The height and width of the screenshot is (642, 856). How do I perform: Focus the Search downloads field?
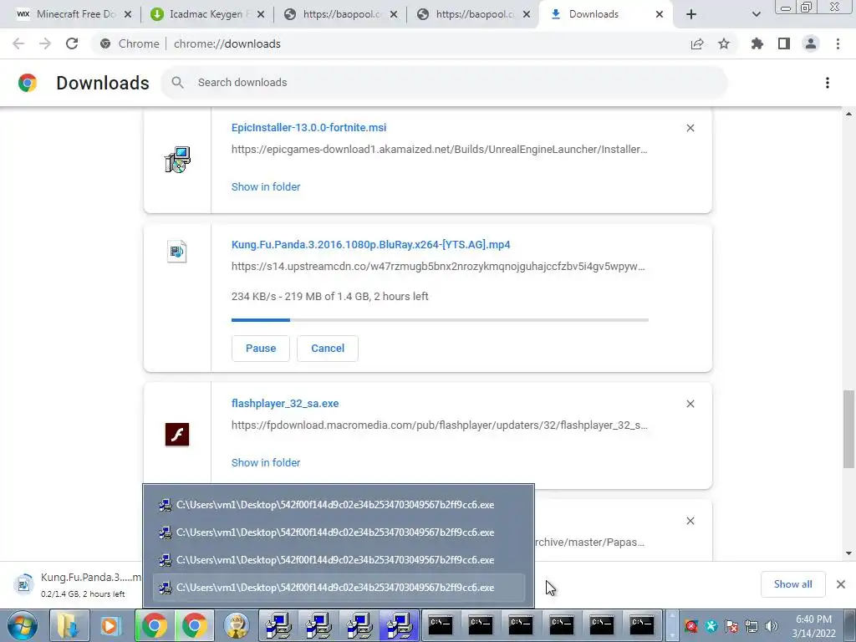pos(444,83)
